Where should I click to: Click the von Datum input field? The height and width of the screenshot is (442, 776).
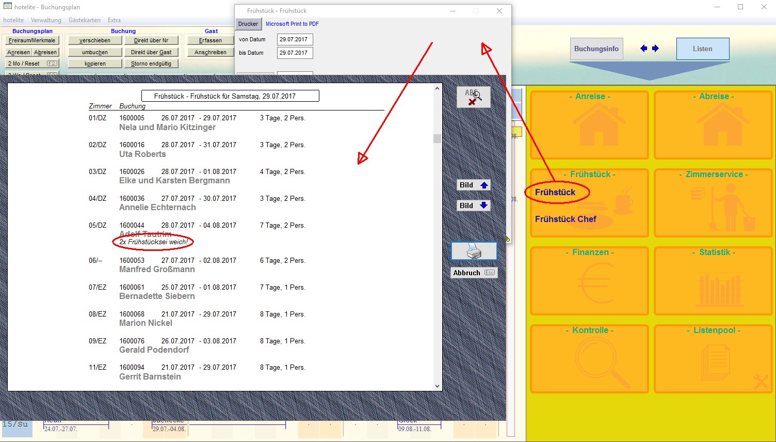click(295, 39)
